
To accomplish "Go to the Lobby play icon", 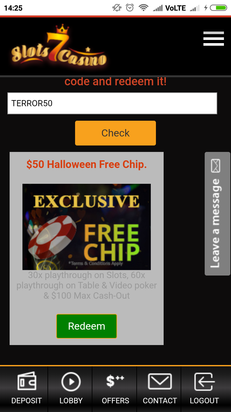I will tap(71, 381).
